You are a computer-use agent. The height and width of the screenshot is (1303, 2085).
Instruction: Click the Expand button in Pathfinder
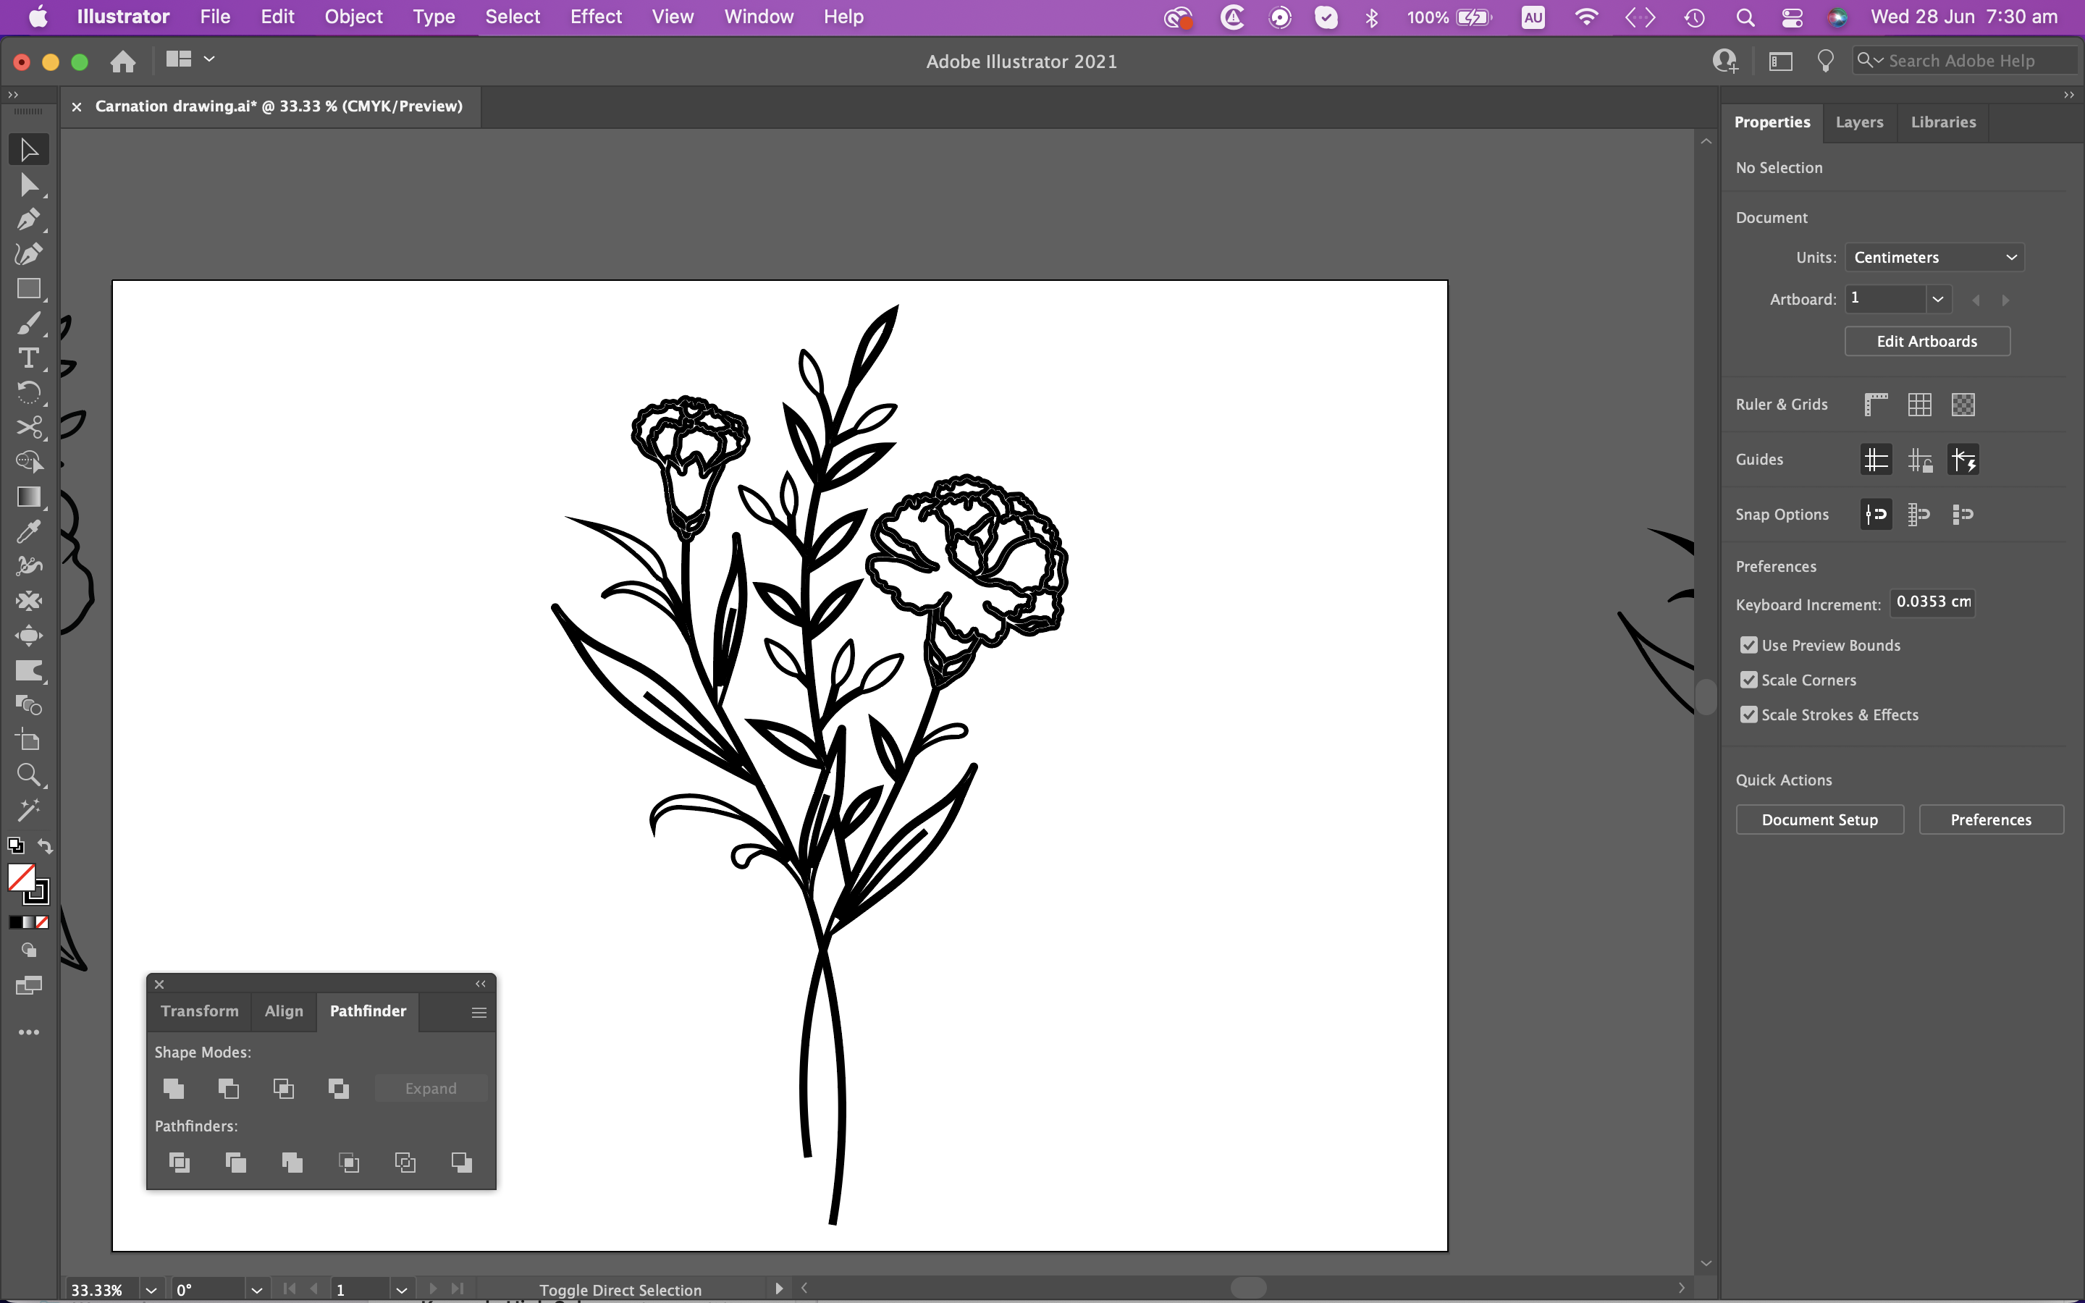pos(431,1087)
